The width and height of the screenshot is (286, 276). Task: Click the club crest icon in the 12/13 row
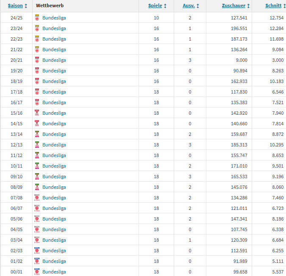[37, 145]
